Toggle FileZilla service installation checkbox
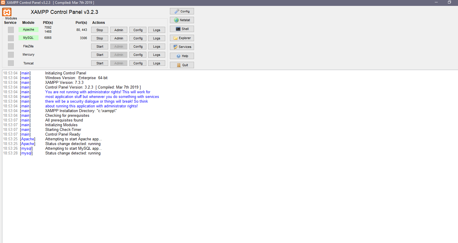 tap(11, 46)
